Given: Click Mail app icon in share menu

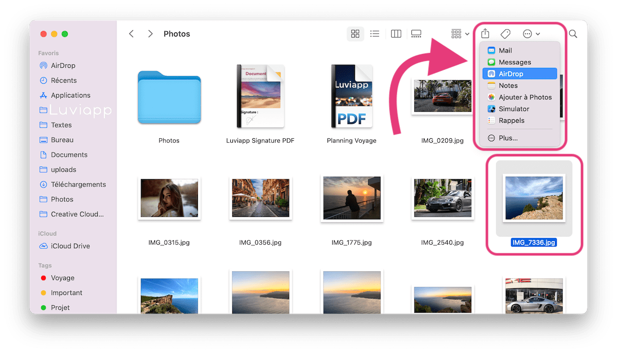Looking at the screenshot, I should [x=491, y=50].
